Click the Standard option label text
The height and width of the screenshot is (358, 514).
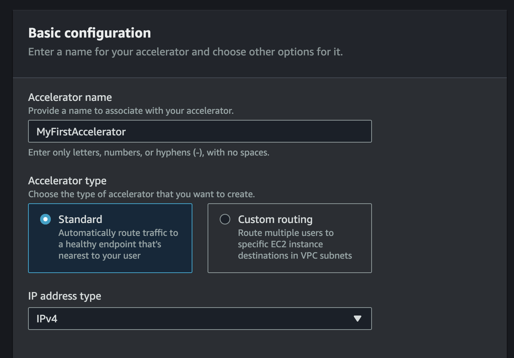click(x=80, y=219)
